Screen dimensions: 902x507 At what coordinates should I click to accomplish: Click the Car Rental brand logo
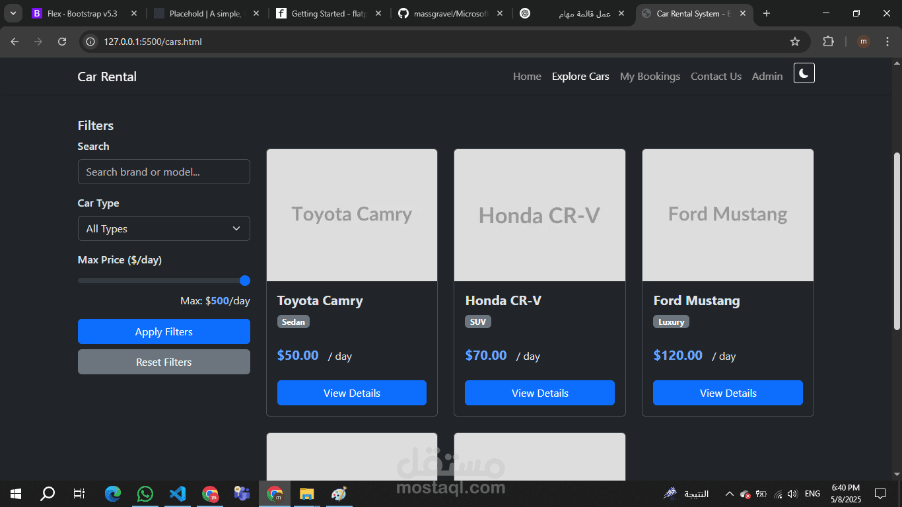tap(107, 77)
